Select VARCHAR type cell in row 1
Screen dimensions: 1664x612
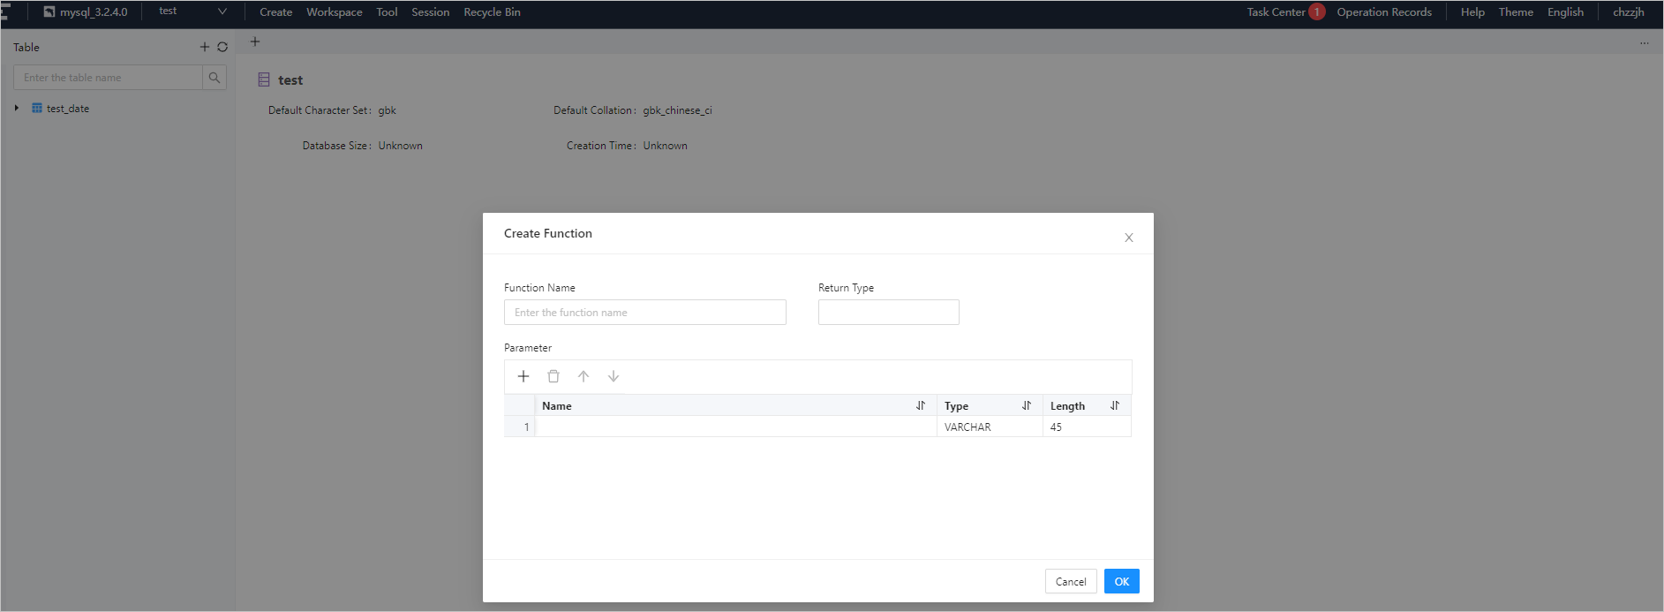tap(989, 427)
